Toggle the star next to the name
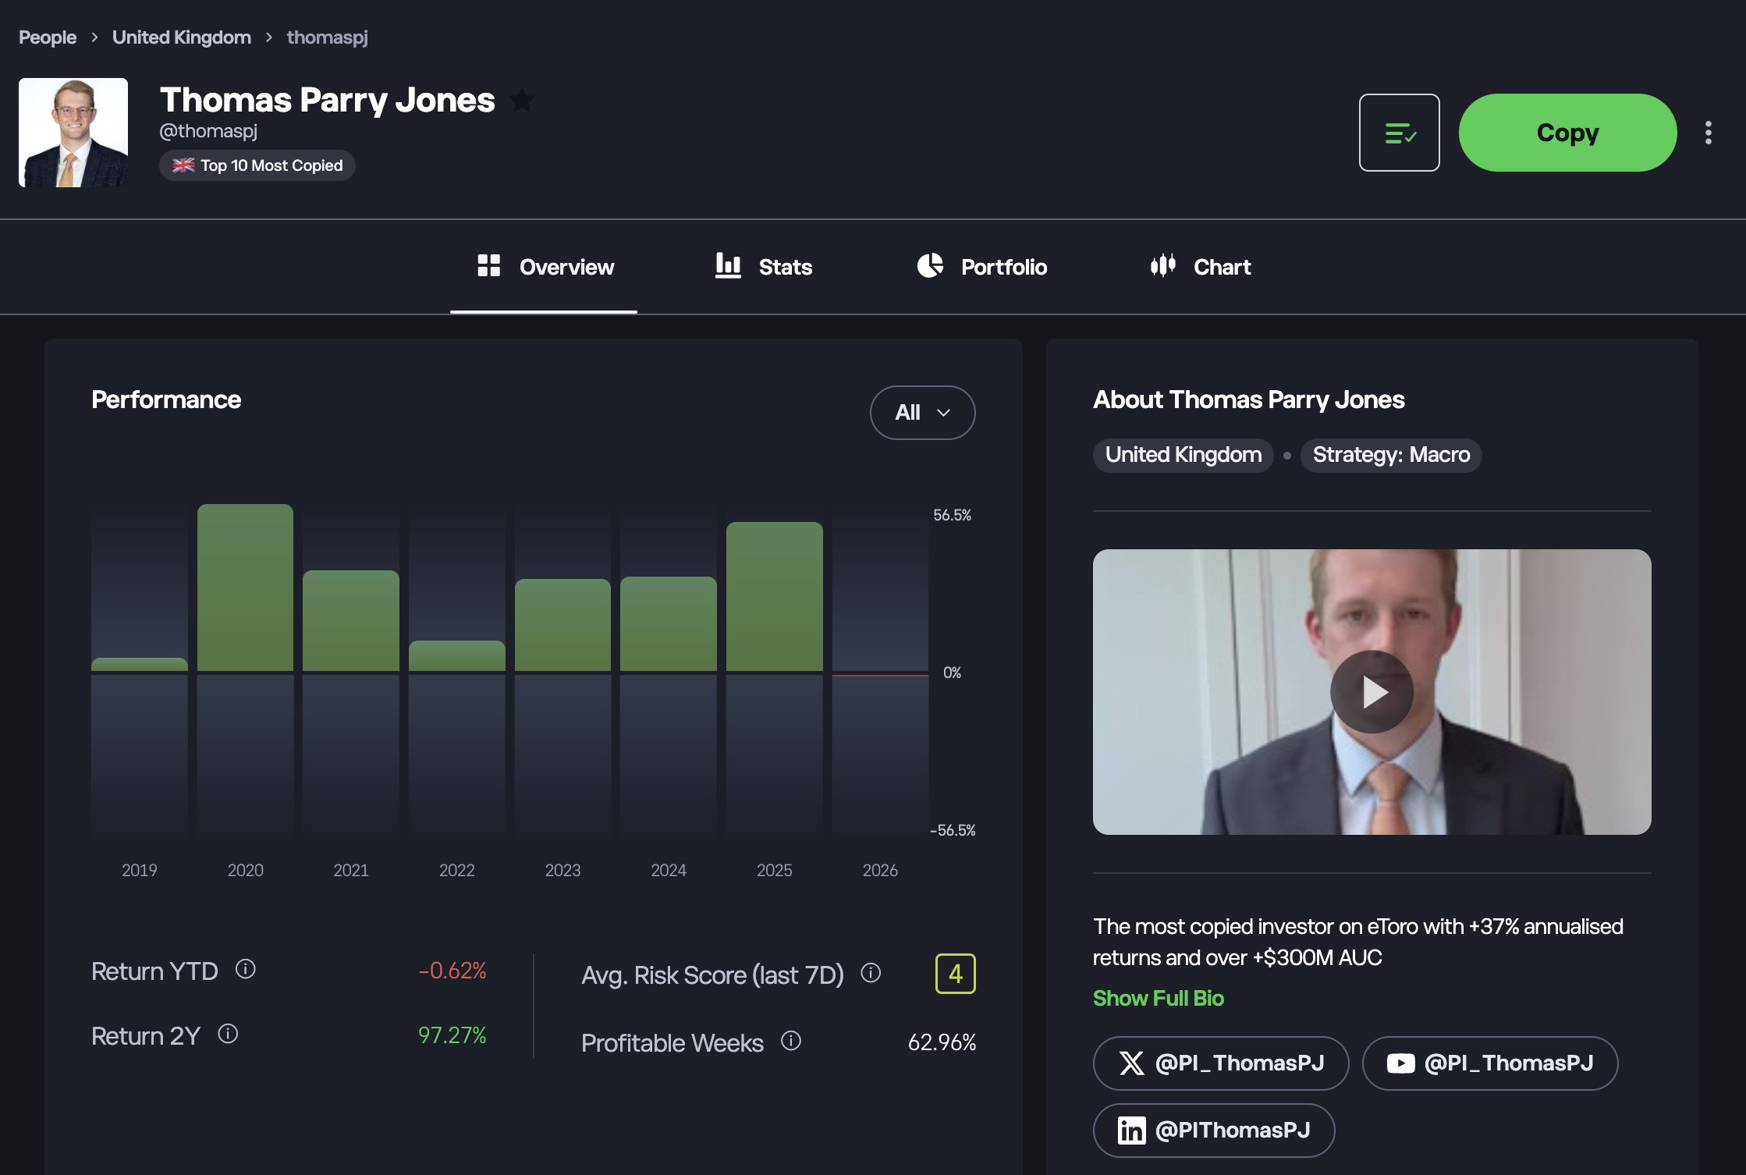 pyautogui.click(x=522, y=101)
